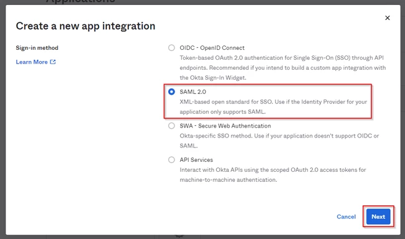Click the "Sign-in method" label
This screenshot has width=405, height=239.
[x=37, y=48]
